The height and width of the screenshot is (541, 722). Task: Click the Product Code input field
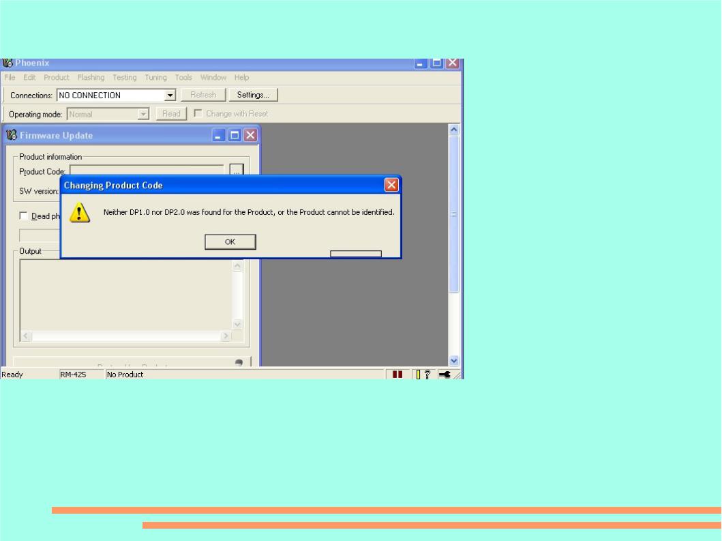[147, 170]
